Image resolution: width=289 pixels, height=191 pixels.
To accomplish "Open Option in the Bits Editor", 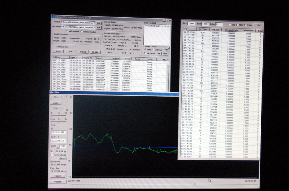I will click(x=58, y=176).
